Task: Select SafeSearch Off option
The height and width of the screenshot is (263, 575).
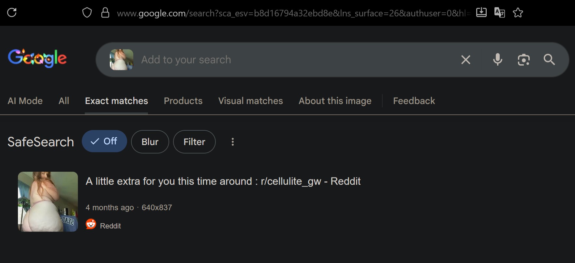Action: pos(104,141)
